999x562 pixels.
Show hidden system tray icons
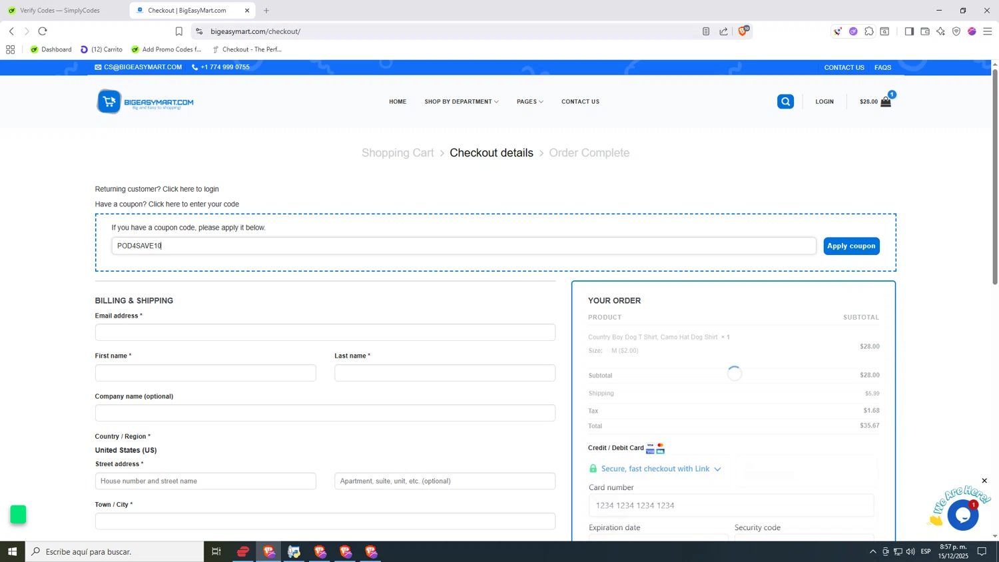(872, 551)
